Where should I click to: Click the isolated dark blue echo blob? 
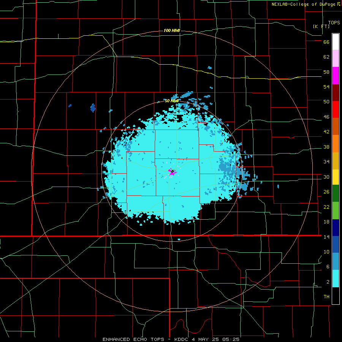[93, 108]
